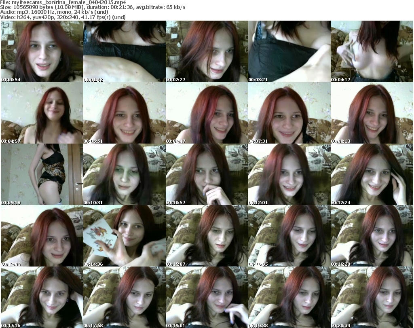Open the thumbnail at 00:19:01
Image resolution: width=414 pixels, height=328 pixels.
(207, 297)
